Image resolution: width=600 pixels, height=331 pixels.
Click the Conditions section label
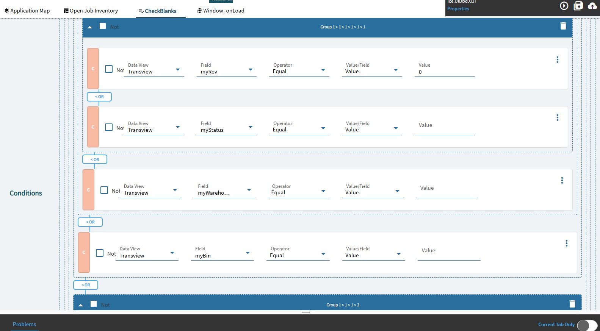[x=26, y=193]
